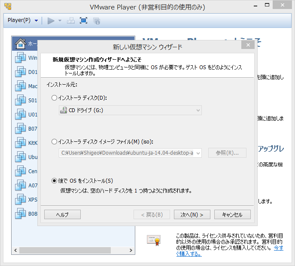Close the 新しい仮想マシン ウィザード dialog
This screenshot has width=295, height=266.
tap(248, 45)
